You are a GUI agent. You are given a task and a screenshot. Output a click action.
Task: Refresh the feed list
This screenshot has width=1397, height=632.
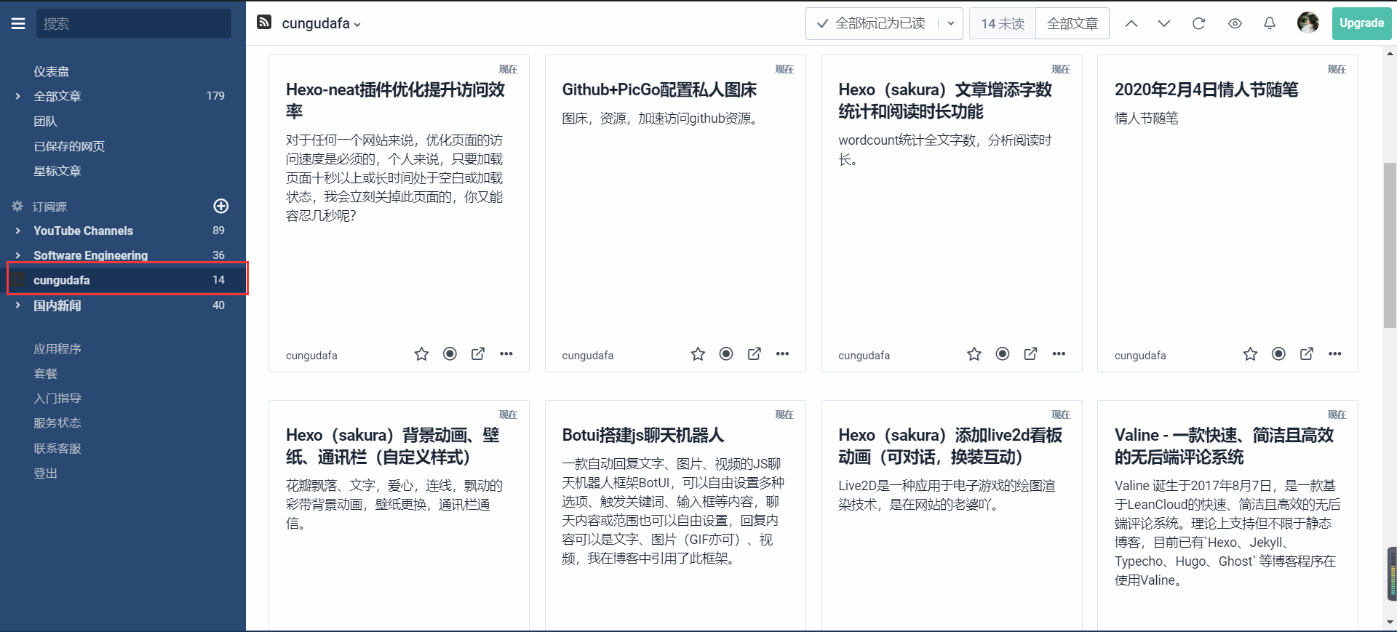click(1199, 23)
